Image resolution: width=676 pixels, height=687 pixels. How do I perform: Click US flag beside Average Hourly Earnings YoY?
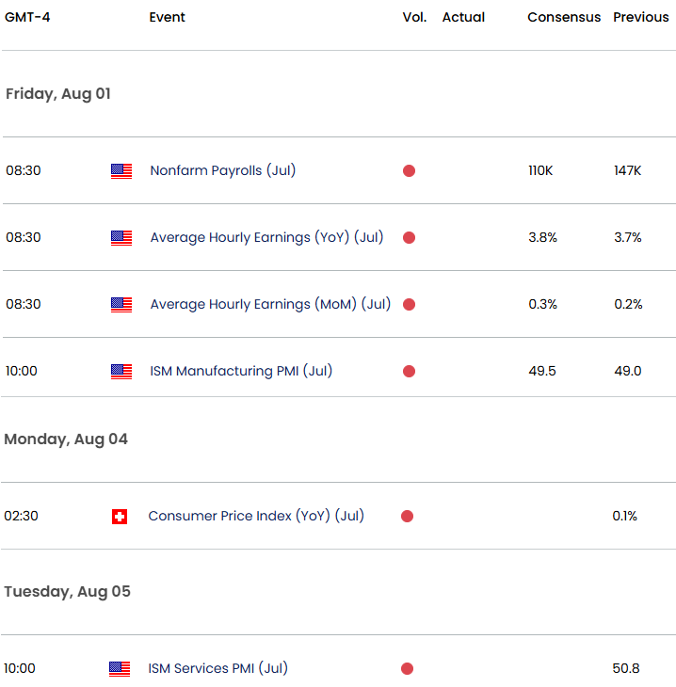click(x=121, y=238)
